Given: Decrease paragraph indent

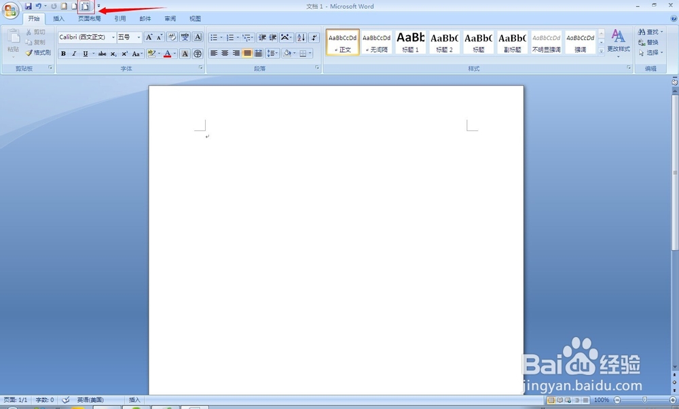Looking at the screenshot, I should (x=262, y=37).
